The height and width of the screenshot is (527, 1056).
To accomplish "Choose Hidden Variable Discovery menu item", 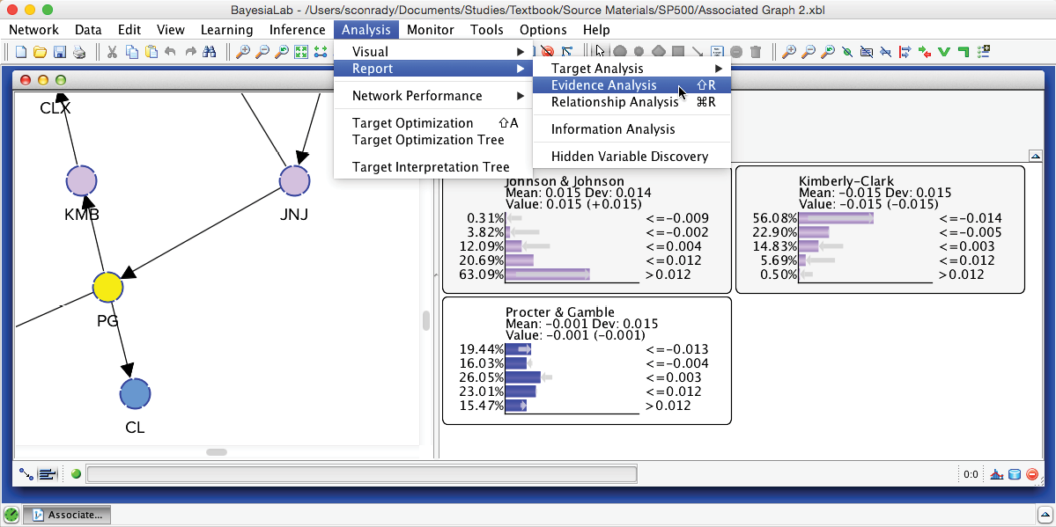I will click(x=629, y=157).
